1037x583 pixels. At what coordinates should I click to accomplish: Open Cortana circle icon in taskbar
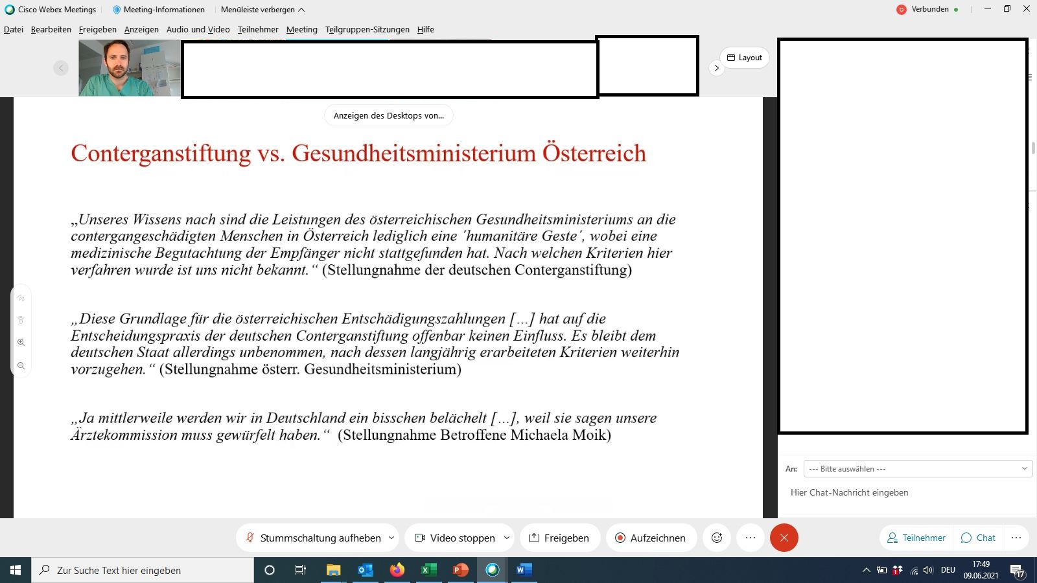(x=270, y=570)
